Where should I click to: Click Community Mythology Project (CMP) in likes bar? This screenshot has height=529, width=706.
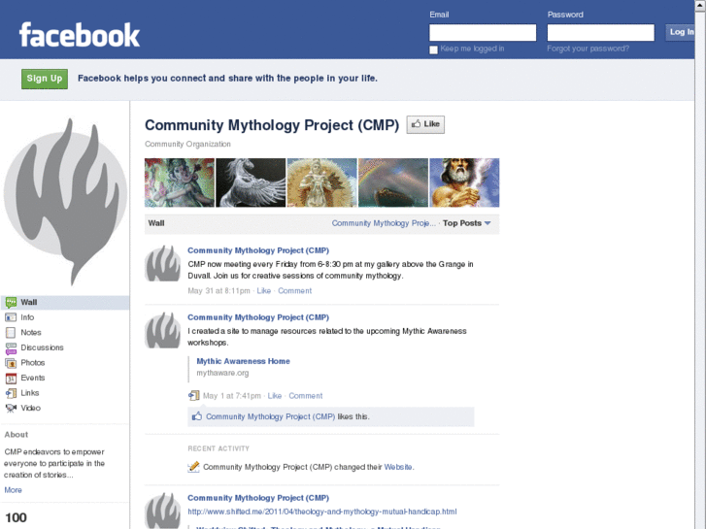(271, 416)
